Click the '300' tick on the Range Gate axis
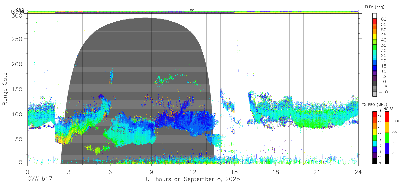 click(x=17, y=15)
